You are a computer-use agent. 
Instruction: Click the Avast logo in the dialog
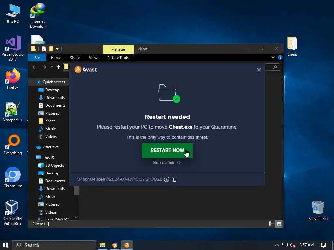(85, 70)
